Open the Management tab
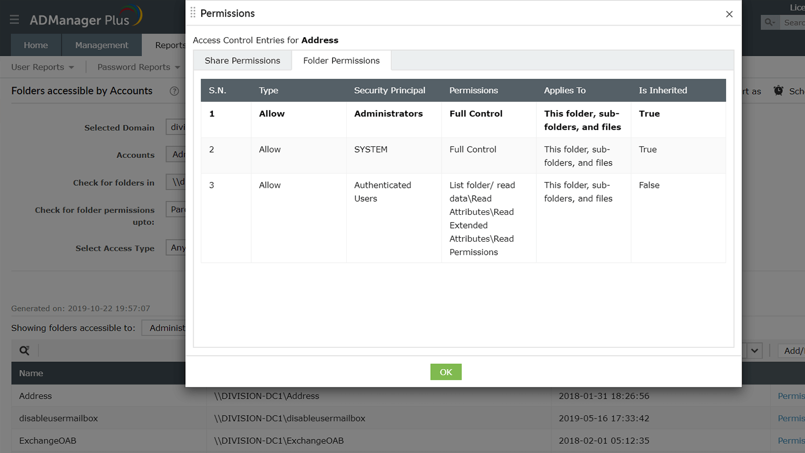Viewport: 805px width, 453px height. [x=102, y=45]
